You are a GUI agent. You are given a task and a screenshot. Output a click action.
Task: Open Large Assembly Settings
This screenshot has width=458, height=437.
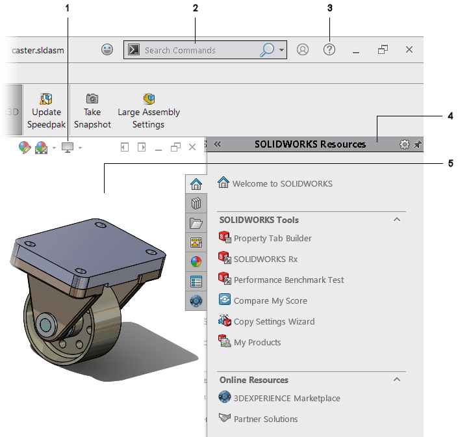click(148, 111)
